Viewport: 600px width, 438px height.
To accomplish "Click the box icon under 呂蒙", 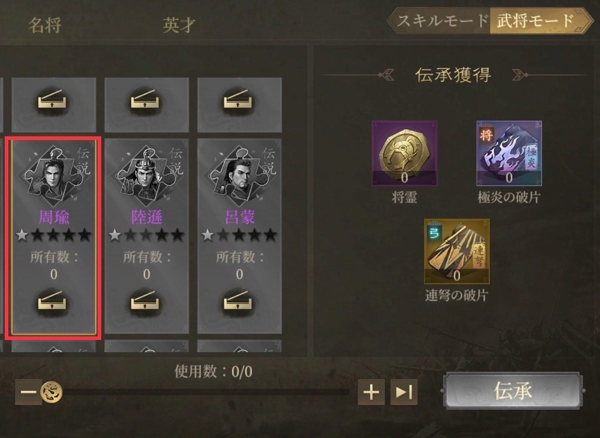I will click(x=239, y=301).
